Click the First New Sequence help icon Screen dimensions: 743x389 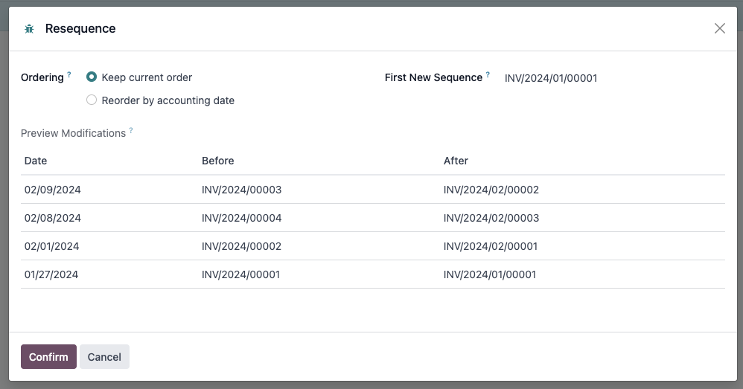(488, 74)
